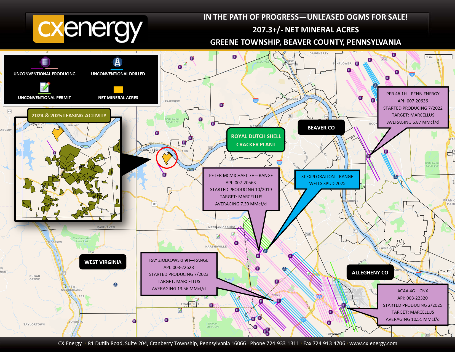Click the yellow parcel inside the red circle
The width and height of the screenshot is (455, 352).
click(x=166, y=158)
